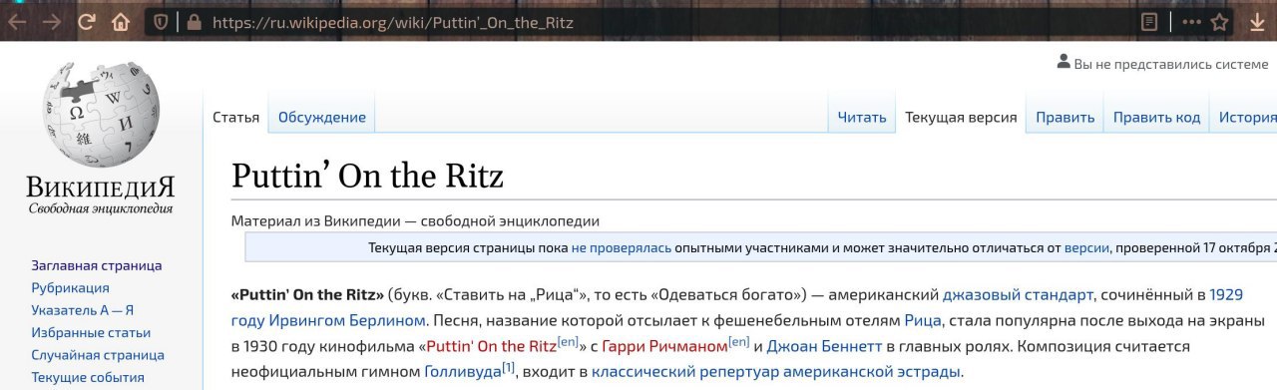Bookmark this page with the star icon
This screenshot has height=390, width=1277.
coord(1219,21)
